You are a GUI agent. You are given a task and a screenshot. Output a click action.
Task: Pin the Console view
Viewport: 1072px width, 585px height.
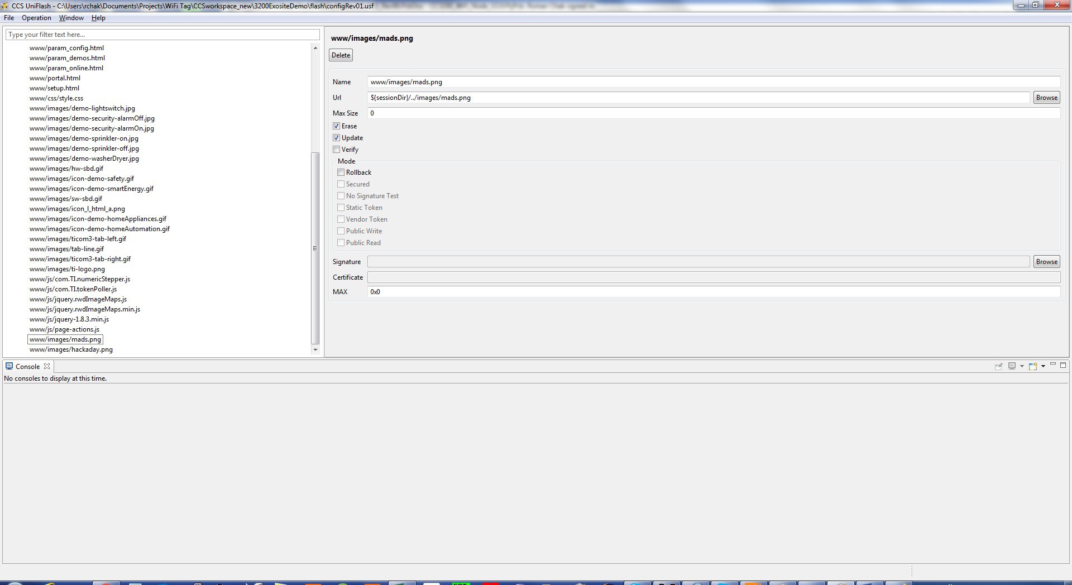pyautogui.click(x=998, y=366)
